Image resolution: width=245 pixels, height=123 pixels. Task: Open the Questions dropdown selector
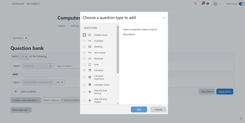(20, 38)
